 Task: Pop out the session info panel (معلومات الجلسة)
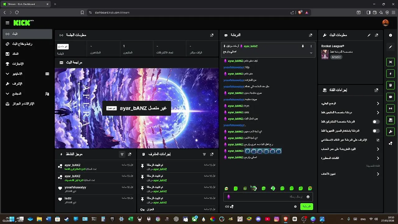(x=212, y=35)
